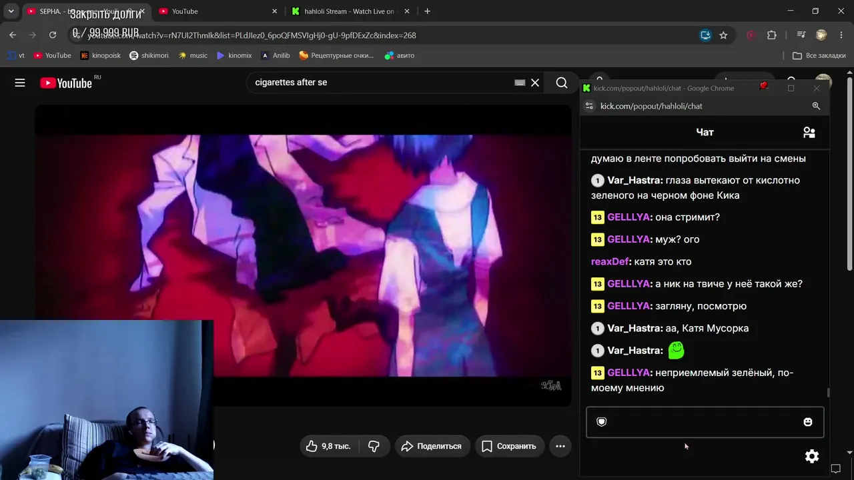Click the Чат header title

click(705, 132)
